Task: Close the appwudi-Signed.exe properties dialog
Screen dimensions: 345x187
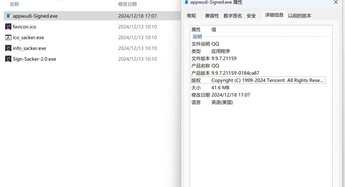Action: point(336,2)
